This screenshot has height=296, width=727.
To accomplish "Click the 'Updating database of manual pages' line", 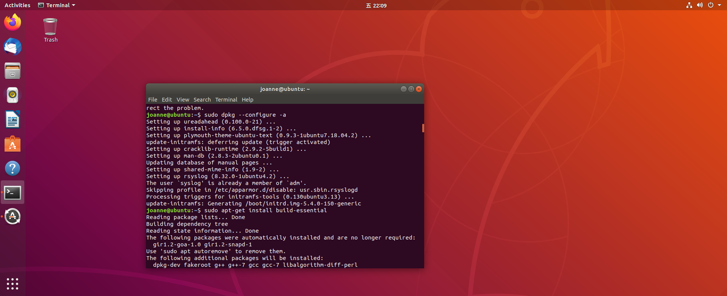I will (209, 163).
